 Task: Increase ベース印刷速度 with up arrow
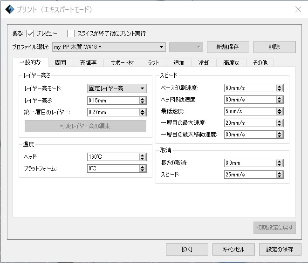(x=279, y=86)
